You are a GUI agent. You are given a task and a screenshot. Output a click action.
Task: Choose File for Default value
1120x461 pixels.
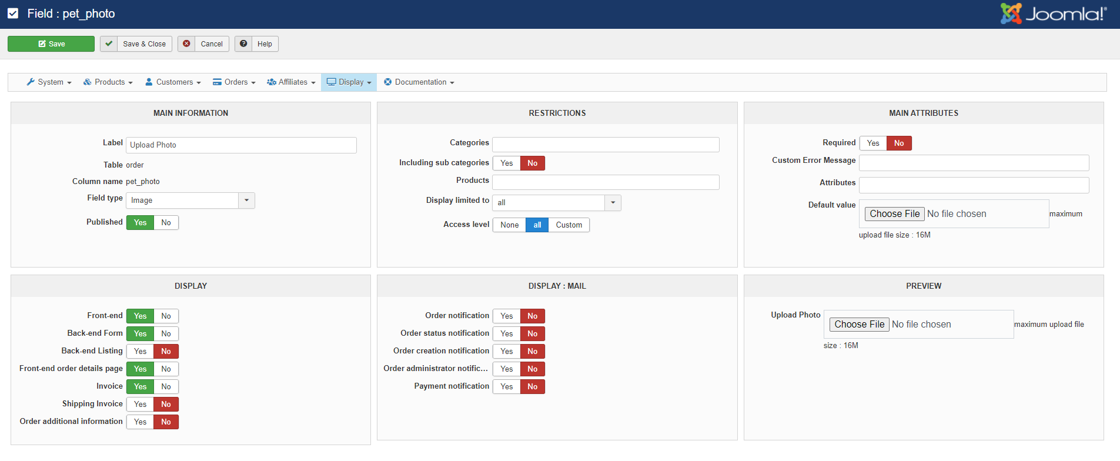coord(894,214)
